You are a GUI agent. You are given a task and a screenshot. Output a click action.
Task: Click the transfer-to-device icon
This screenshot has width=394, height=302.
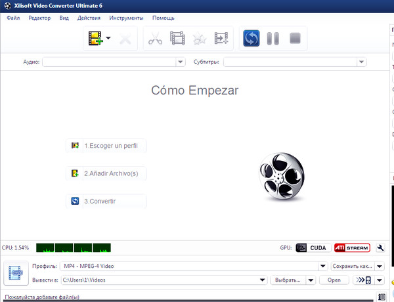pyautogui.click(x=364, y=280)
